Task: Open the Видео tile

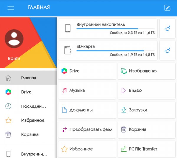Action: (147, 91)
